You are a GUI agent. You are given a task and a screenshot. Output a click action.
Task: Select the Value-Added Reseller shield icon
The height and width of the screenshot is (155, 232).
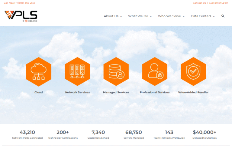193,71
